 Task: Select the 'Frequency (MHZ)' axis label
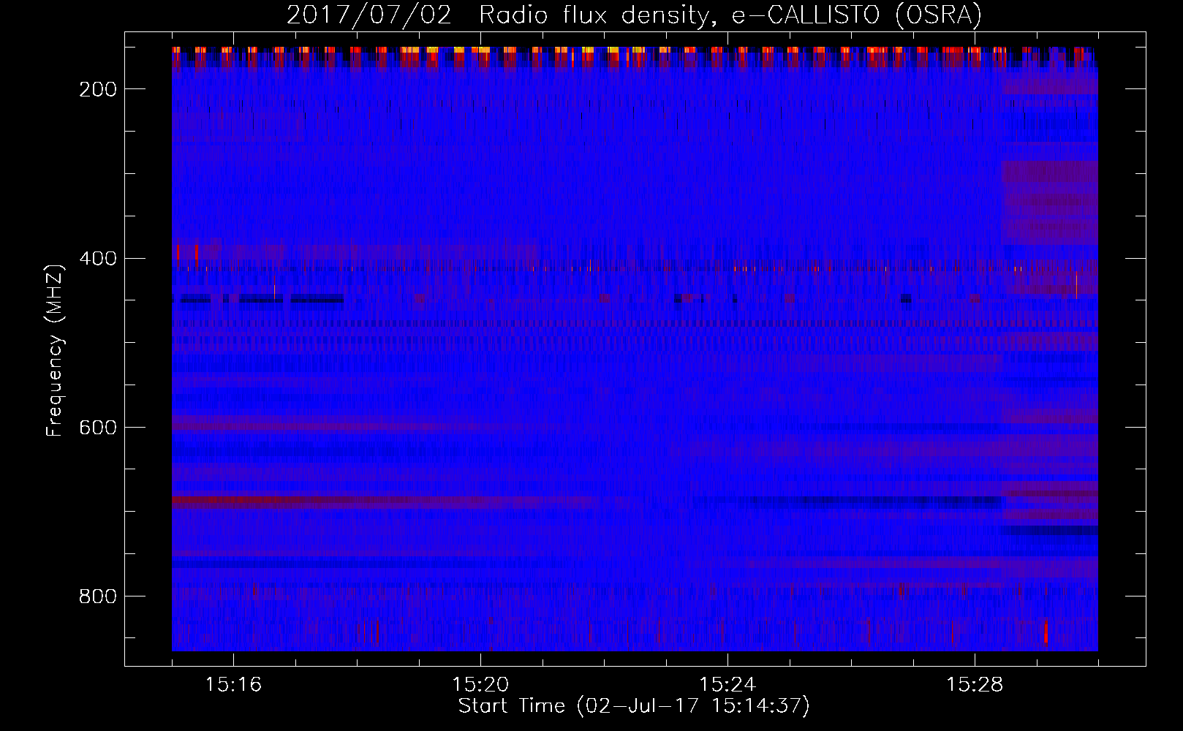coord(55,350)
